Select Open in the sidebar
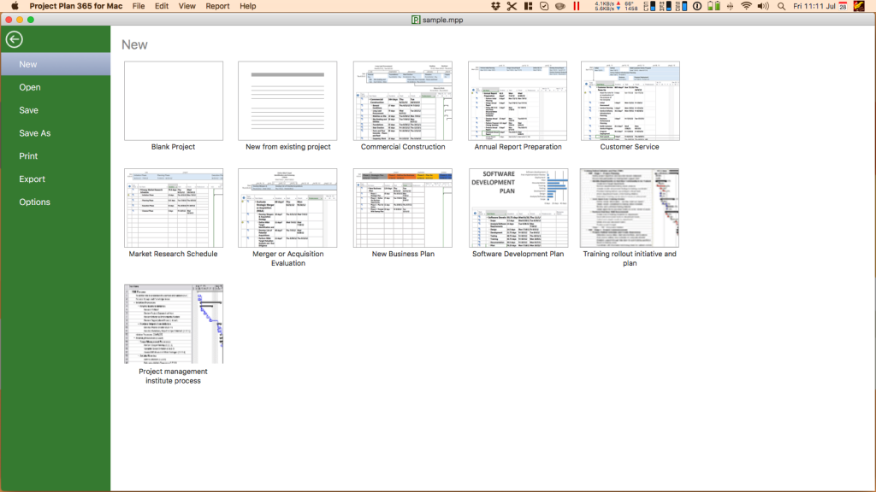The image size is (876, 492). [56, 87]
